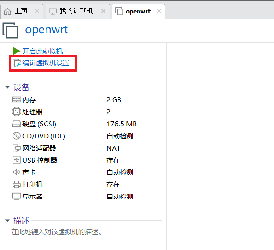Click the USB controller icon
The image size is (274, 250).
click(17, 160)
